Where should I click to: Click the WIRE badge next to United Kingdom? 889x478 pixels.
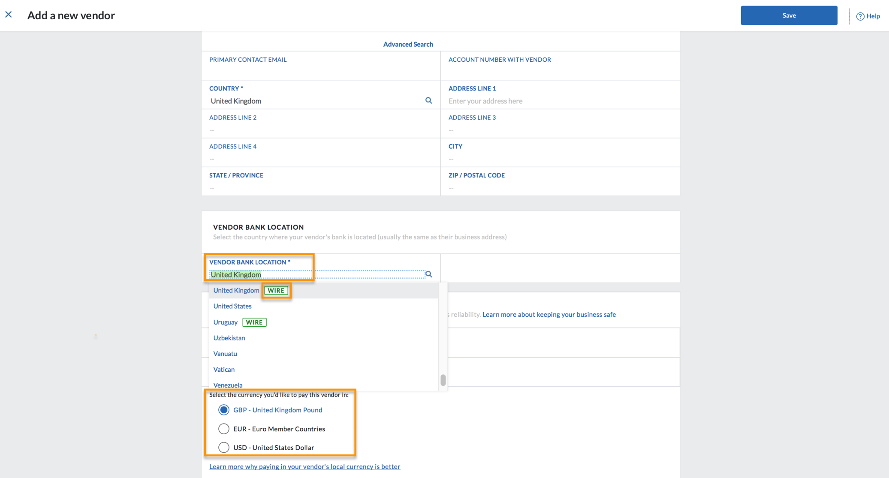tap(276, 291)
